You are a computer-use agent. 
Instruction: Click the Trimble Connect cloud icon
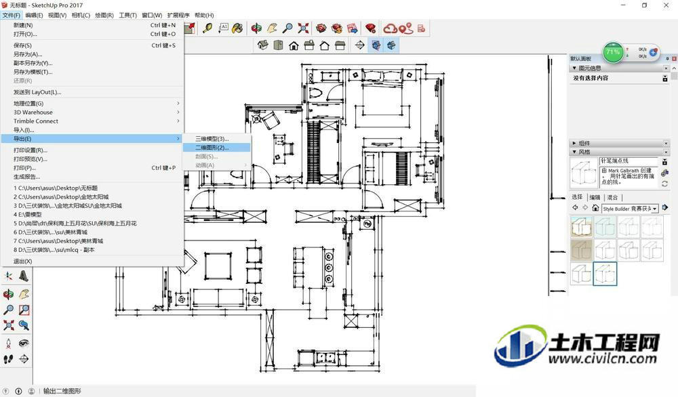(x=390, y=28)
